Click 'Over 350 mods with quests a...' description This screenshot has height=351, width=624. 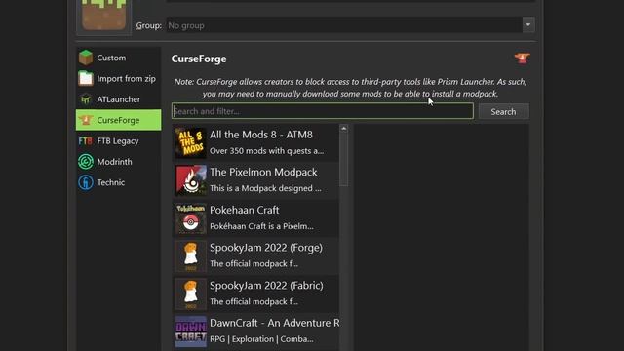pos(266,151)
